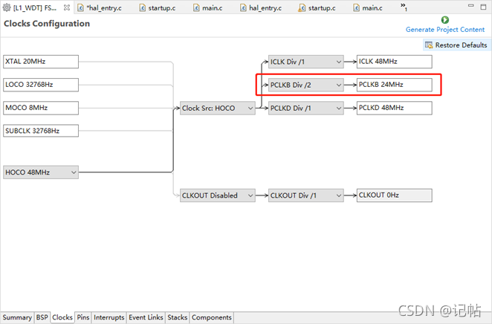Image resolution: width=492 pixels, height=324 pixels.
Task: Maximize the editor area
Action: [x=484, y=7]
